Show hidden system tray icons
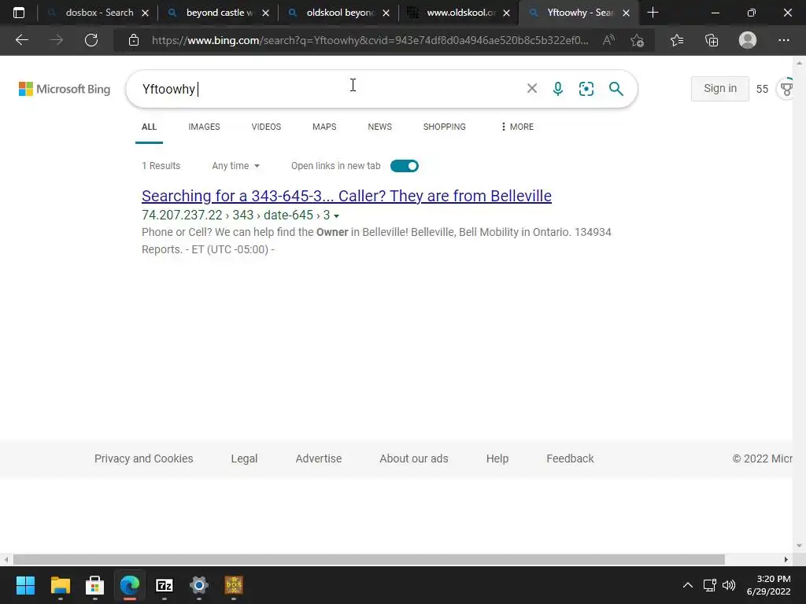 (x=687, y=585)
